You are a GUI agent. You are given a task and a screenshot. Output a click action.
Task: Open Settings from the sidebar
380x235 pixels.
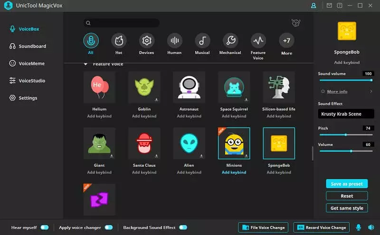tap(23, 98)
